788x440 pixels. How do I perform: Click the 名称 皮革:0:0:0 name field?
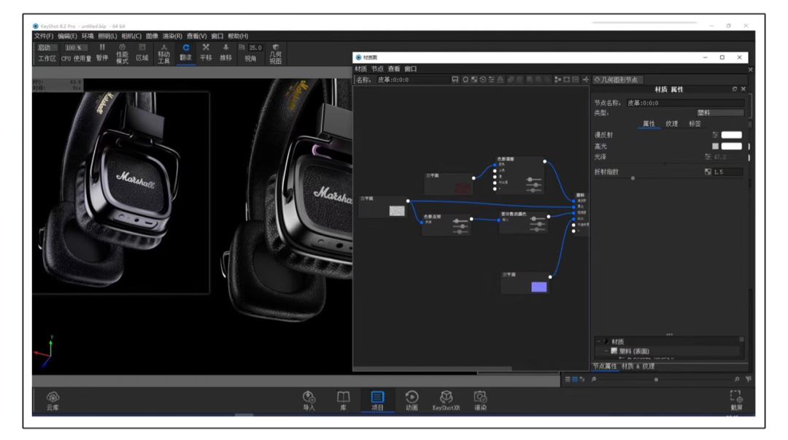tap(412, 80)
